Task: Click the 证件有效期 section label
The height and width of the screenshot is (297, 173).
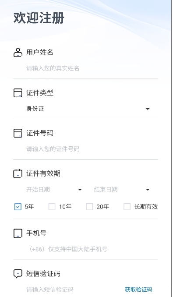Action: coord(43,173)
